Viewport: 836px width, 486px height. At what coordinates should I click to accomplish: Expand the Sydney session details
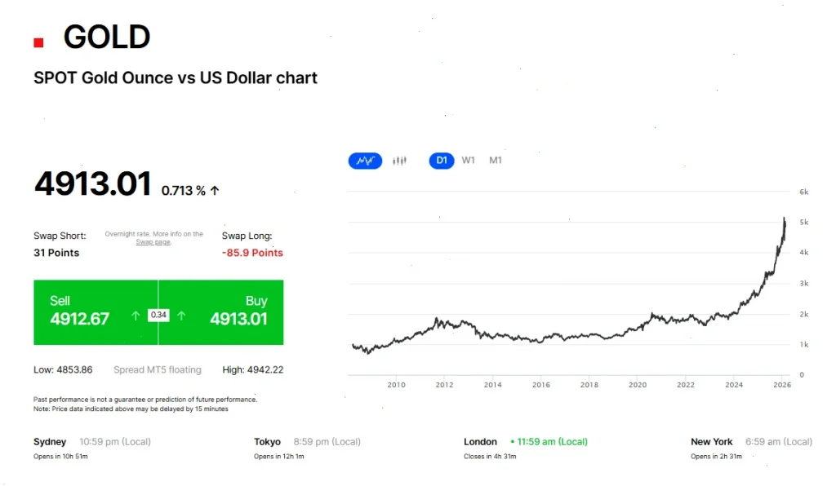click(x=49, y=441)
